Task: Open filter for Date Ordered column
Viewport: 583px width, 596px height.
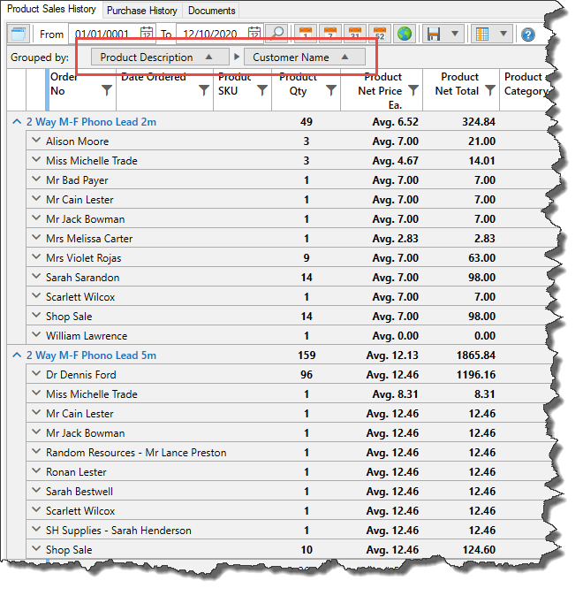Action: [x=203, y=90]
